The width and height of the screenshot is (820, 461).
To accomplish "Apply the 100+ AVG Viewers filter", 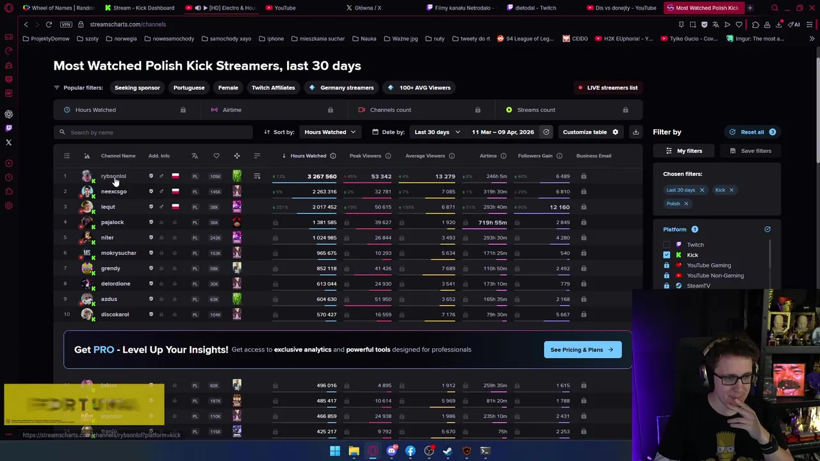I will [419, 88].
